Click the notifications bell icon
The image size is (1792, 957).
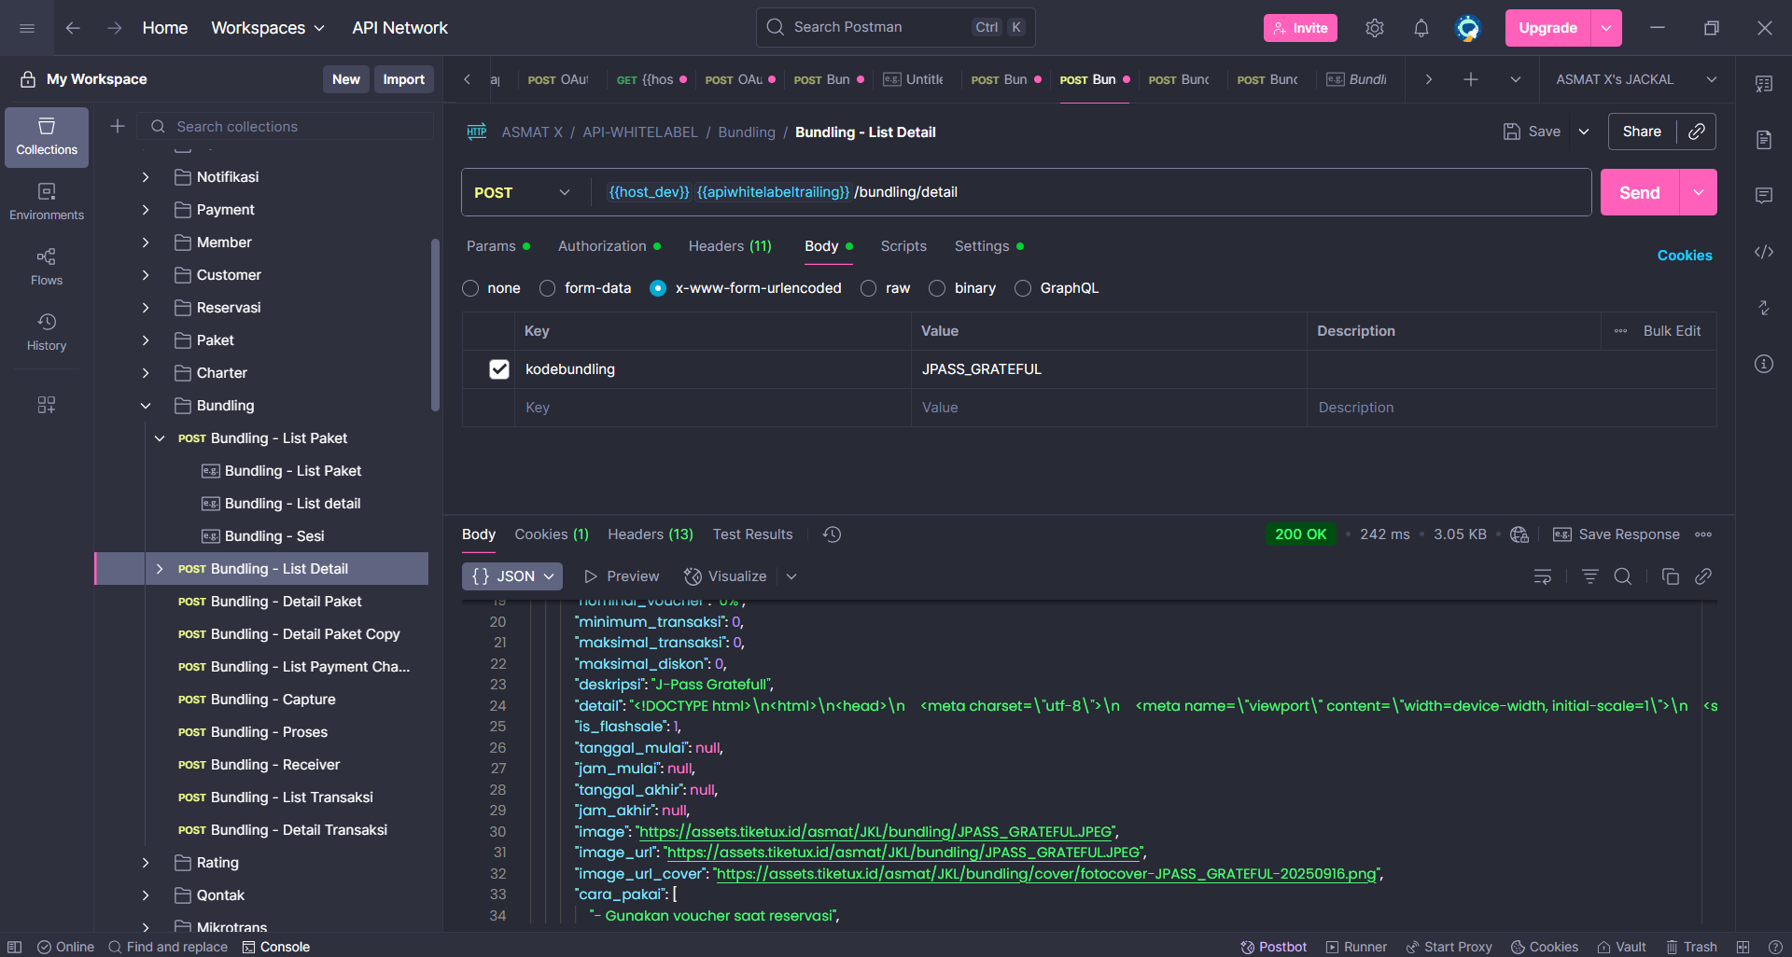tap(1421, 28)
